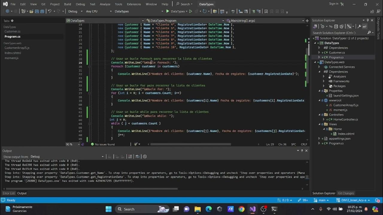This screenshot has width=383, height=215.
Task: Click Toggle Word Wrap icon in Output panel
Action: point(137,156)
